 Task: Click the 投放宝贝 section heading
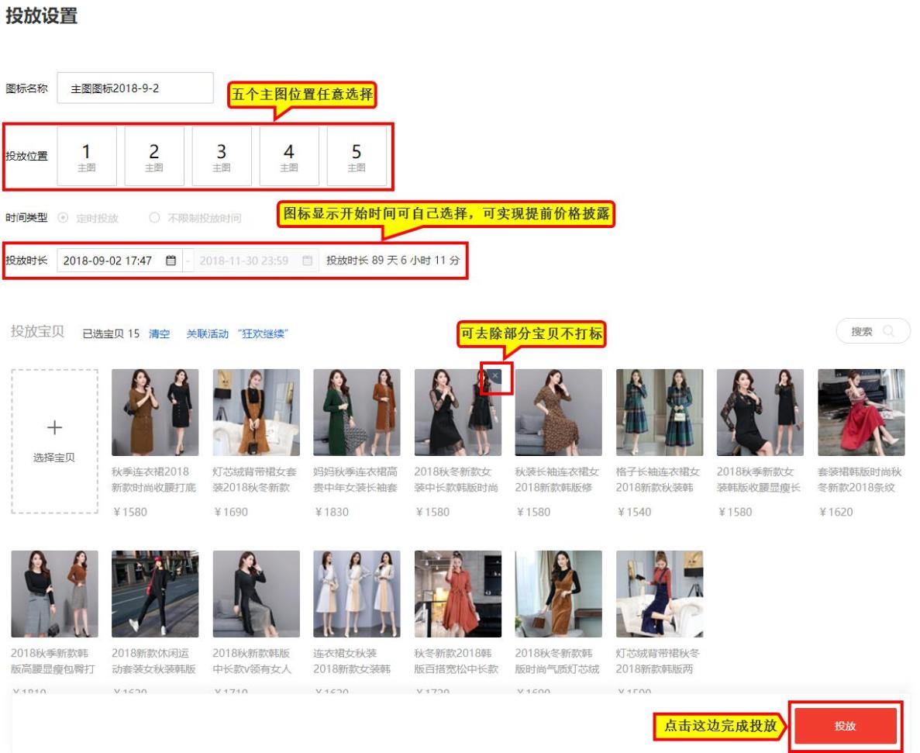tap(37, 332)
